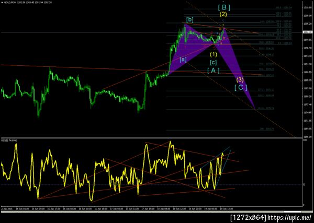314x223 pixels.
Task: Select the yellow (1) wave label
Action: [214, 54]
